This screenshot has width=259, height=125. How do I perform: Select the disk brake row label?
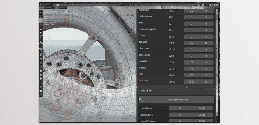point(144,48)
